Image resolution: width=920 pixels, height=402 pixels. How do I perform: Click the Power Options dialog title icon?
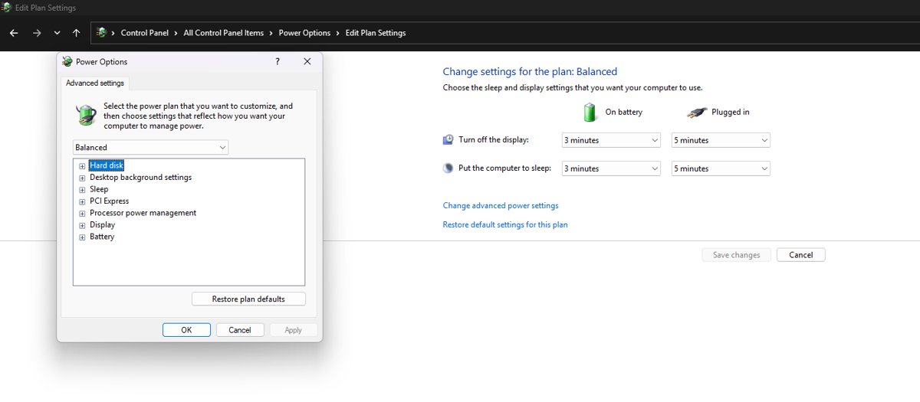(x=67, y=62)
